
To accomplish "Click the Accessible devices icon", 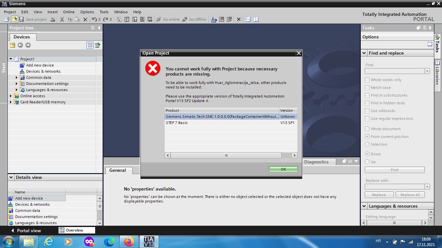I will point(214,19).
